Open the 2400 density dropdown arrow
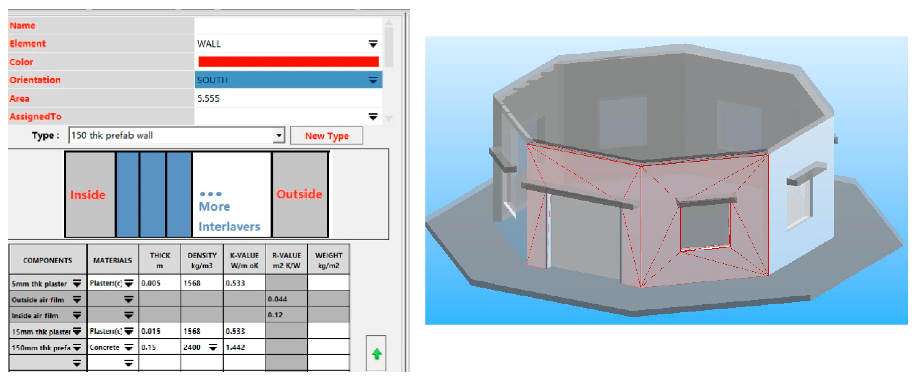The height and width of the screenshot is (378, 915). coord(213,348)
